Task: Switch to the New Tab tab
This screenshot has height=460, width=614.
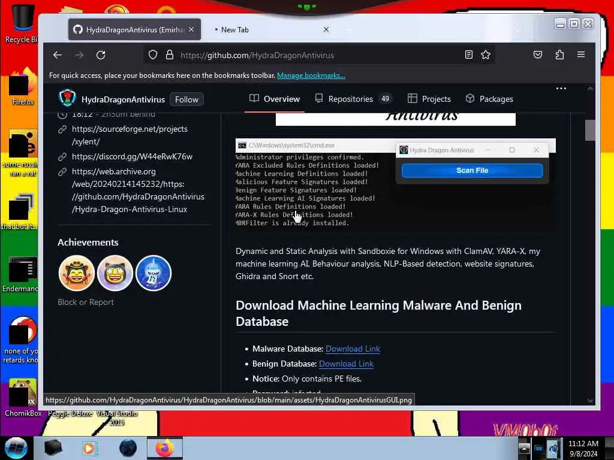Action: [270, 30]
